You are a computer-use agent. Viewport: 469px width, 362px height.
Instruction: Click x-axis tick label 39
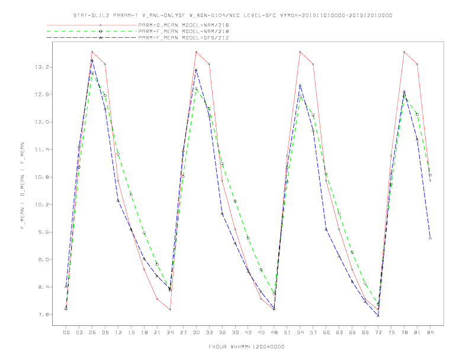pyautogui.click(x=235, y=332)
